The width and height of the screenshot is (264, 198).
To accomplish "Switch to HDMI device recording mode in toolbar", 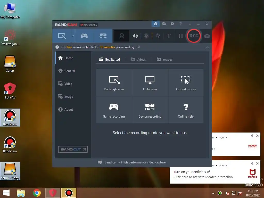I will (103, 36).
